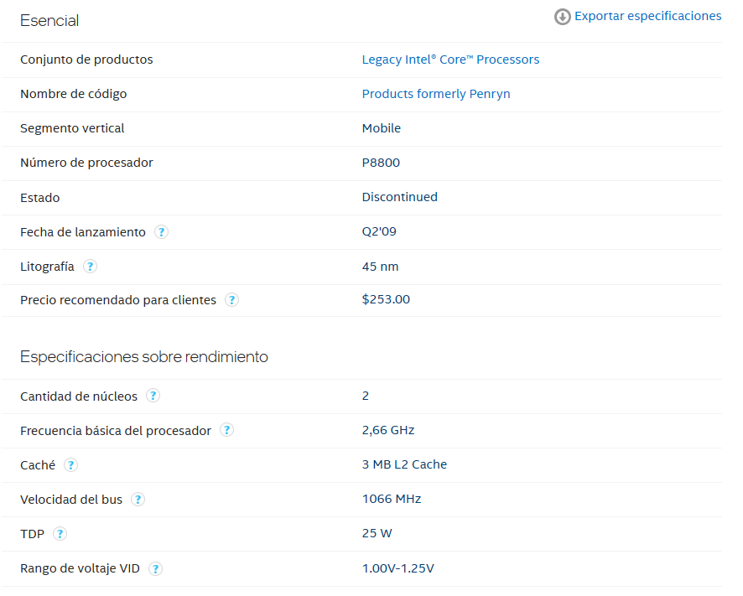Show tooltip for Cantidad de núcleos

pyautogui.click(x=153, y=396)
